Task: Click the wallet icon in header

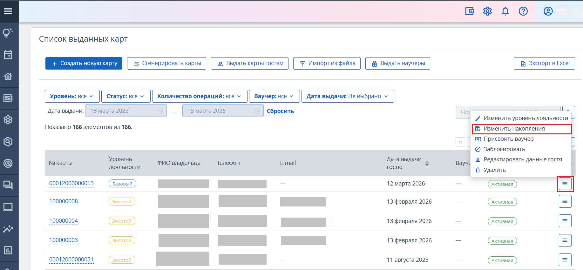Action: (x=469, y=11)
